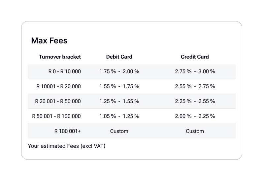Click the Max Fees heading

[49, 41]
